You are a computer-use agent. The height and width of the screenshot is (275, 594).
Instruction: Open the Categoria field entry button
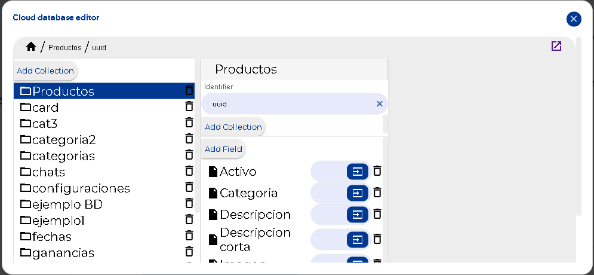click(358, 193)
